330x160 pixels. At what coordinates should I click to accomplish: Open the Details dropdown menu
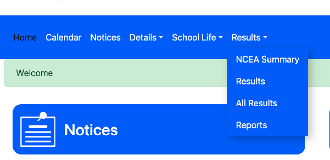[x=146, y=38]
